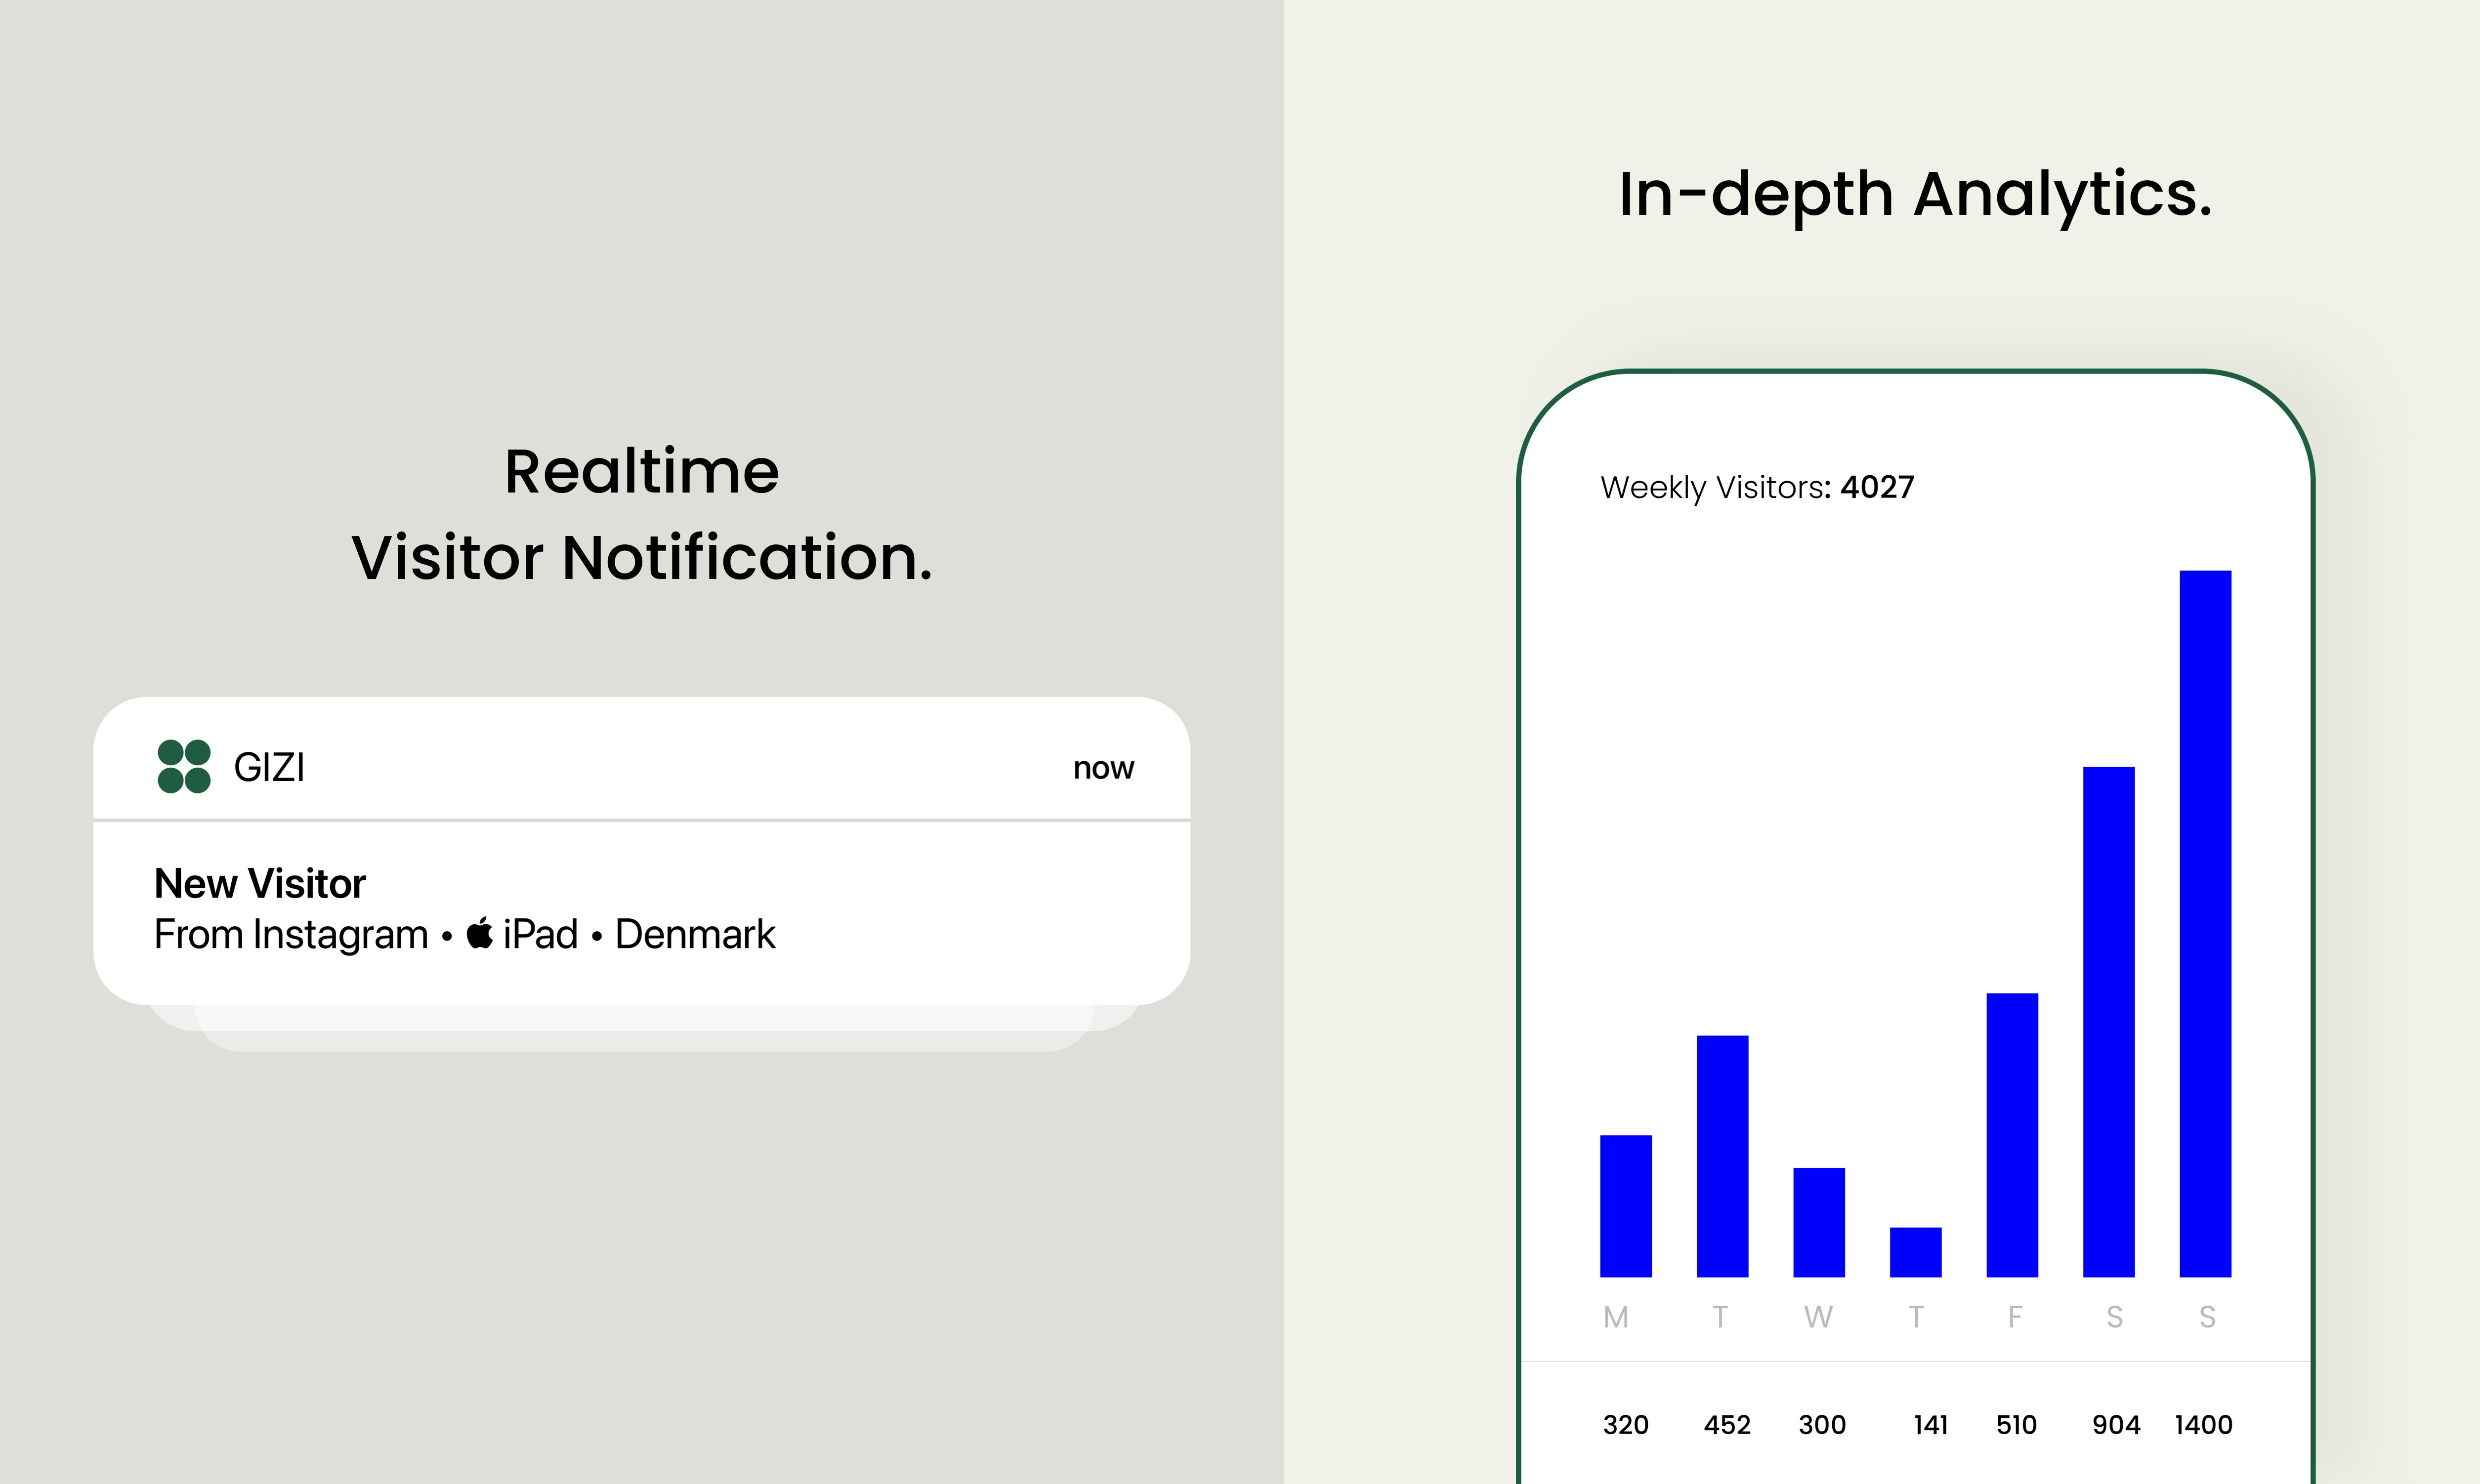Click the 141 visitor count
The image size is (2480, 1484).
click(x=1930, y=1424)
